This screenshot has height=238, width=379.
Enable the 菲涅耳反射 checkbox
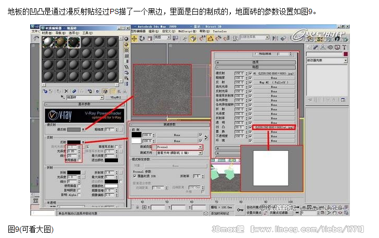pyautogui.click(x=117, y=147)
